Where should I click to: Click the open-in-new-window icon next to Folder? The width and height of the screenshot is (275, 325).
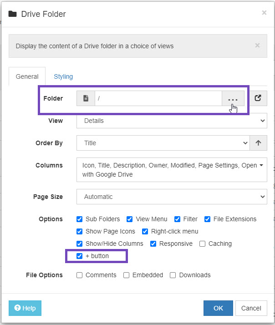pyautogui.click(x=258, y=98)
